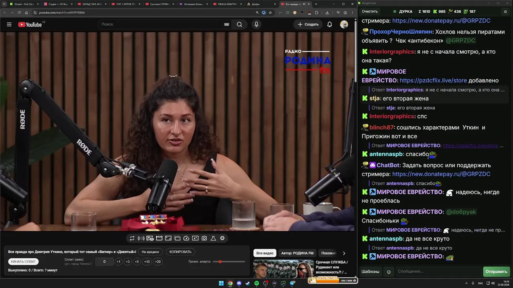
Task: Focus the chat Сообщение message field
Action: 438,272
